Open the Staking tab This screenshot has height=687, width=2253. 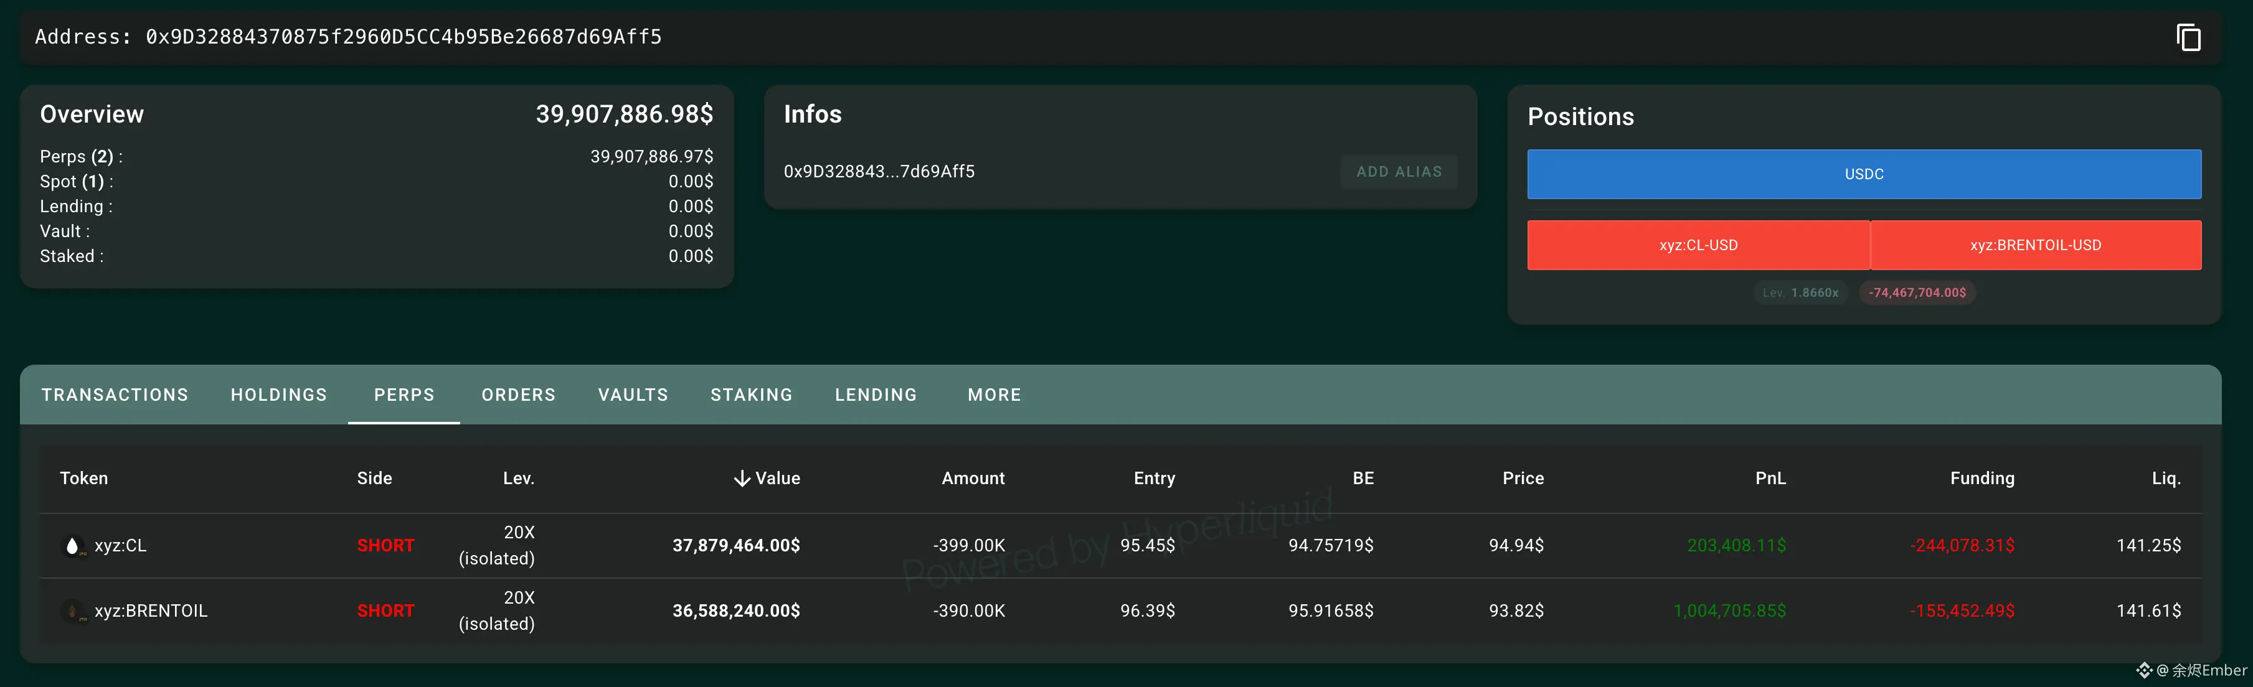point(751,395)
